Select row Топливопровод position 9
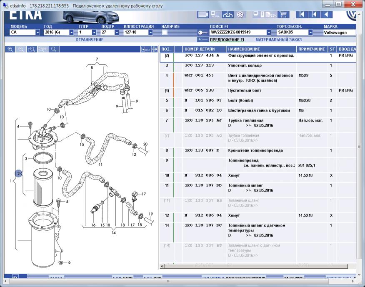 coord(258,165)
